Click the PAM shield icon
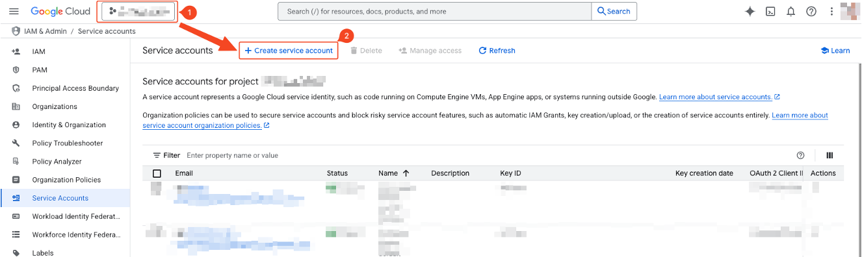Viewport: 862px width, 257px height. [x=16, y=69]
